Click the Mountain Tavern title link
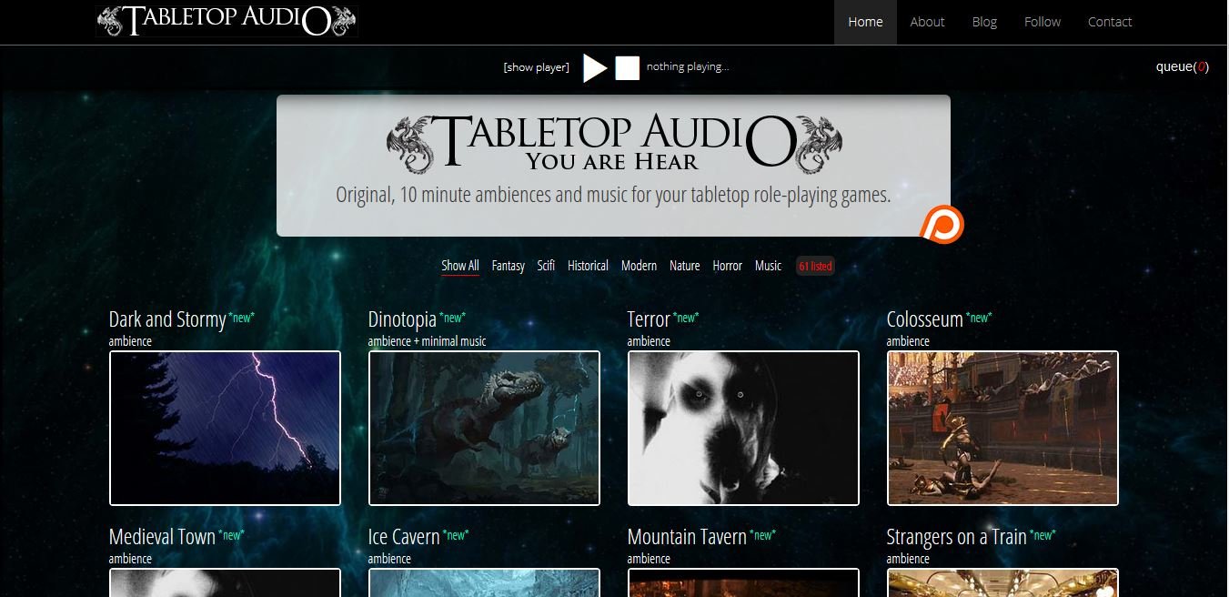The width and height of the screenshot is (1229, 597). (686, 537)
